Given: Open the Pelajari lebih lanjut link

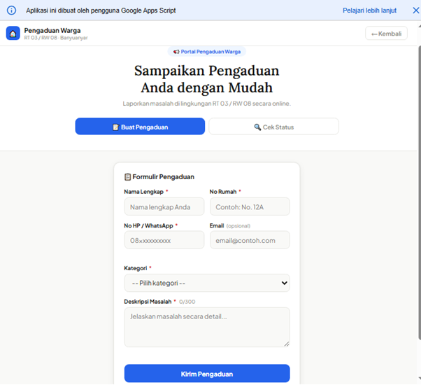Looking at the screenshot, I should click(x=371, y=10).
